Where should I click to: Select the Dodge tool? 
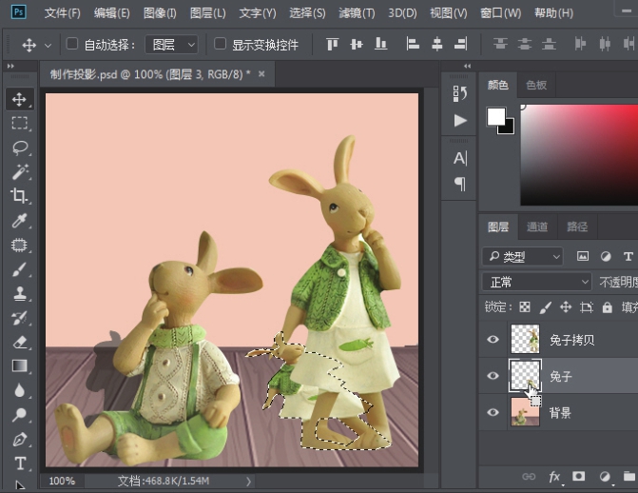pyautogui.click(x=19, y=415)
